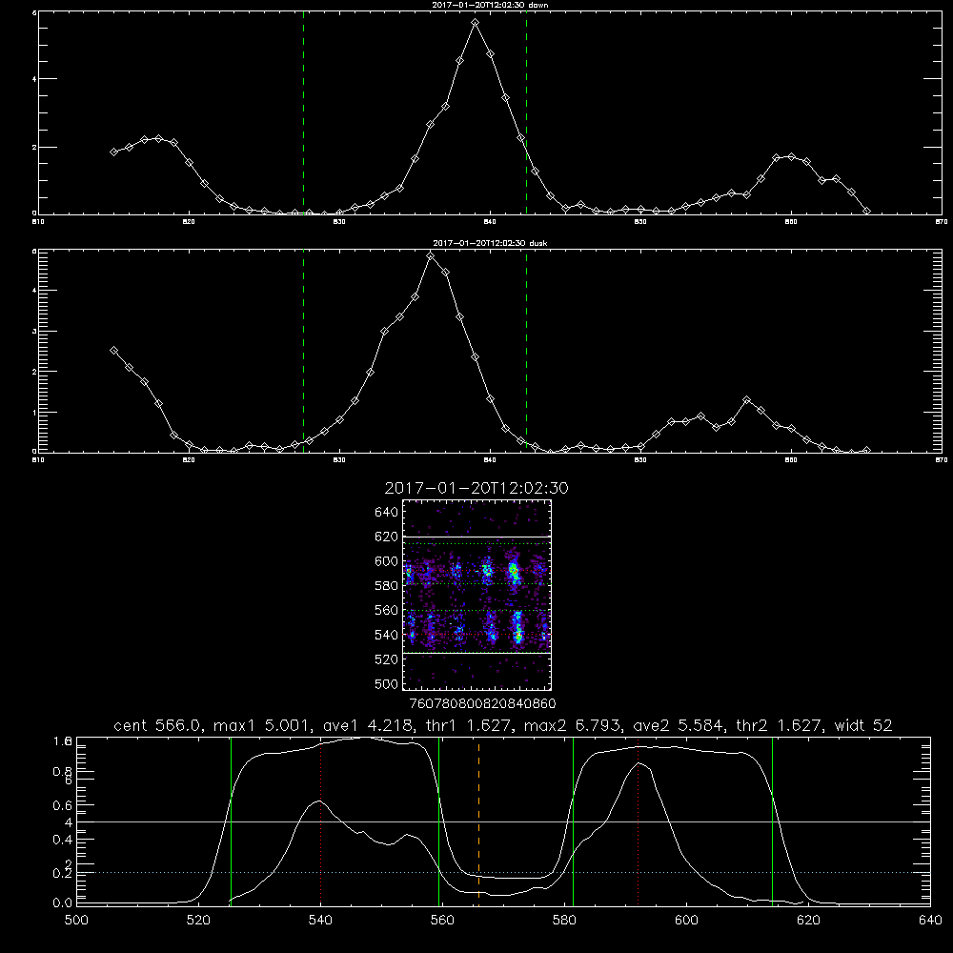
Task: Click bottom plot y-axis label 0.2
Action: [x=62, y=873]
